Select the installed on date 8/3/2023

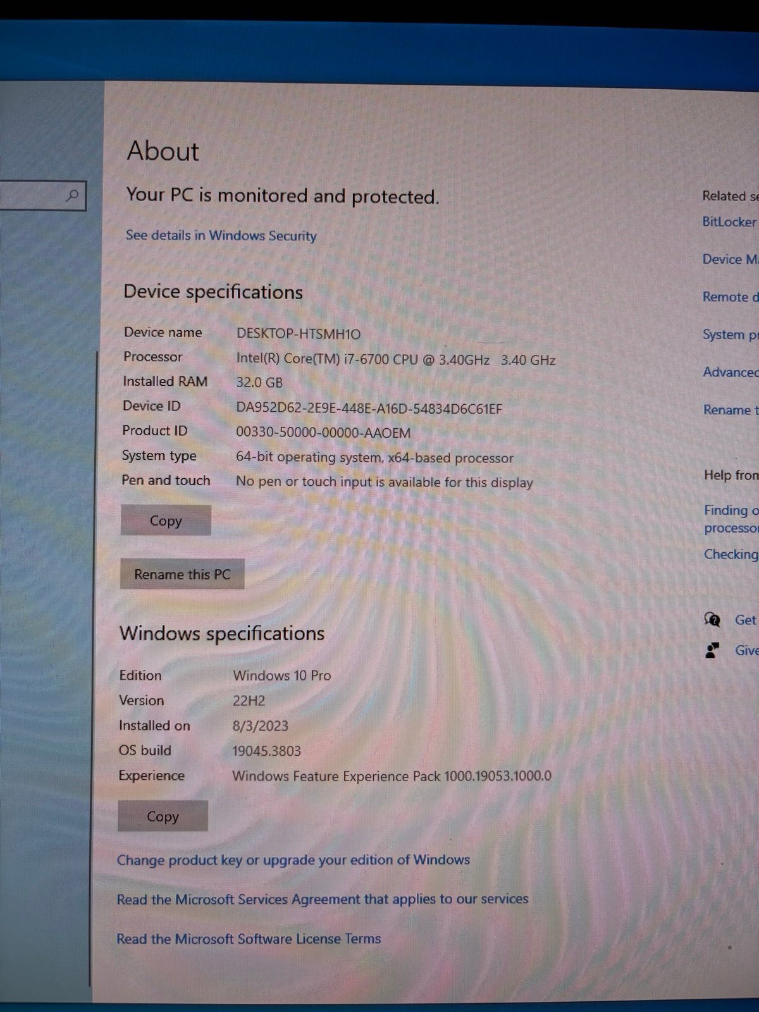(261, 726)
